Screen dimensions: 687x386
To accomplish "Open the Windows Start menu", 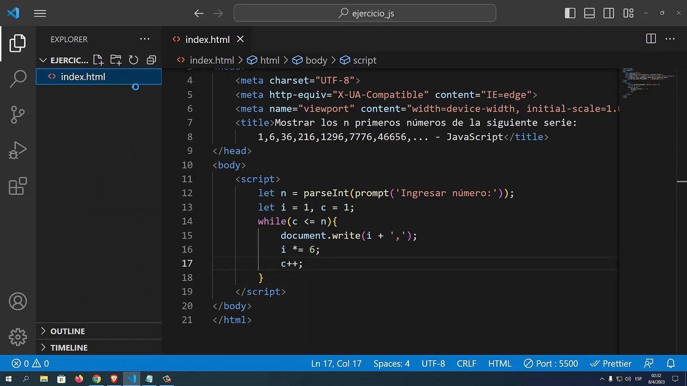I will (9, 379).
